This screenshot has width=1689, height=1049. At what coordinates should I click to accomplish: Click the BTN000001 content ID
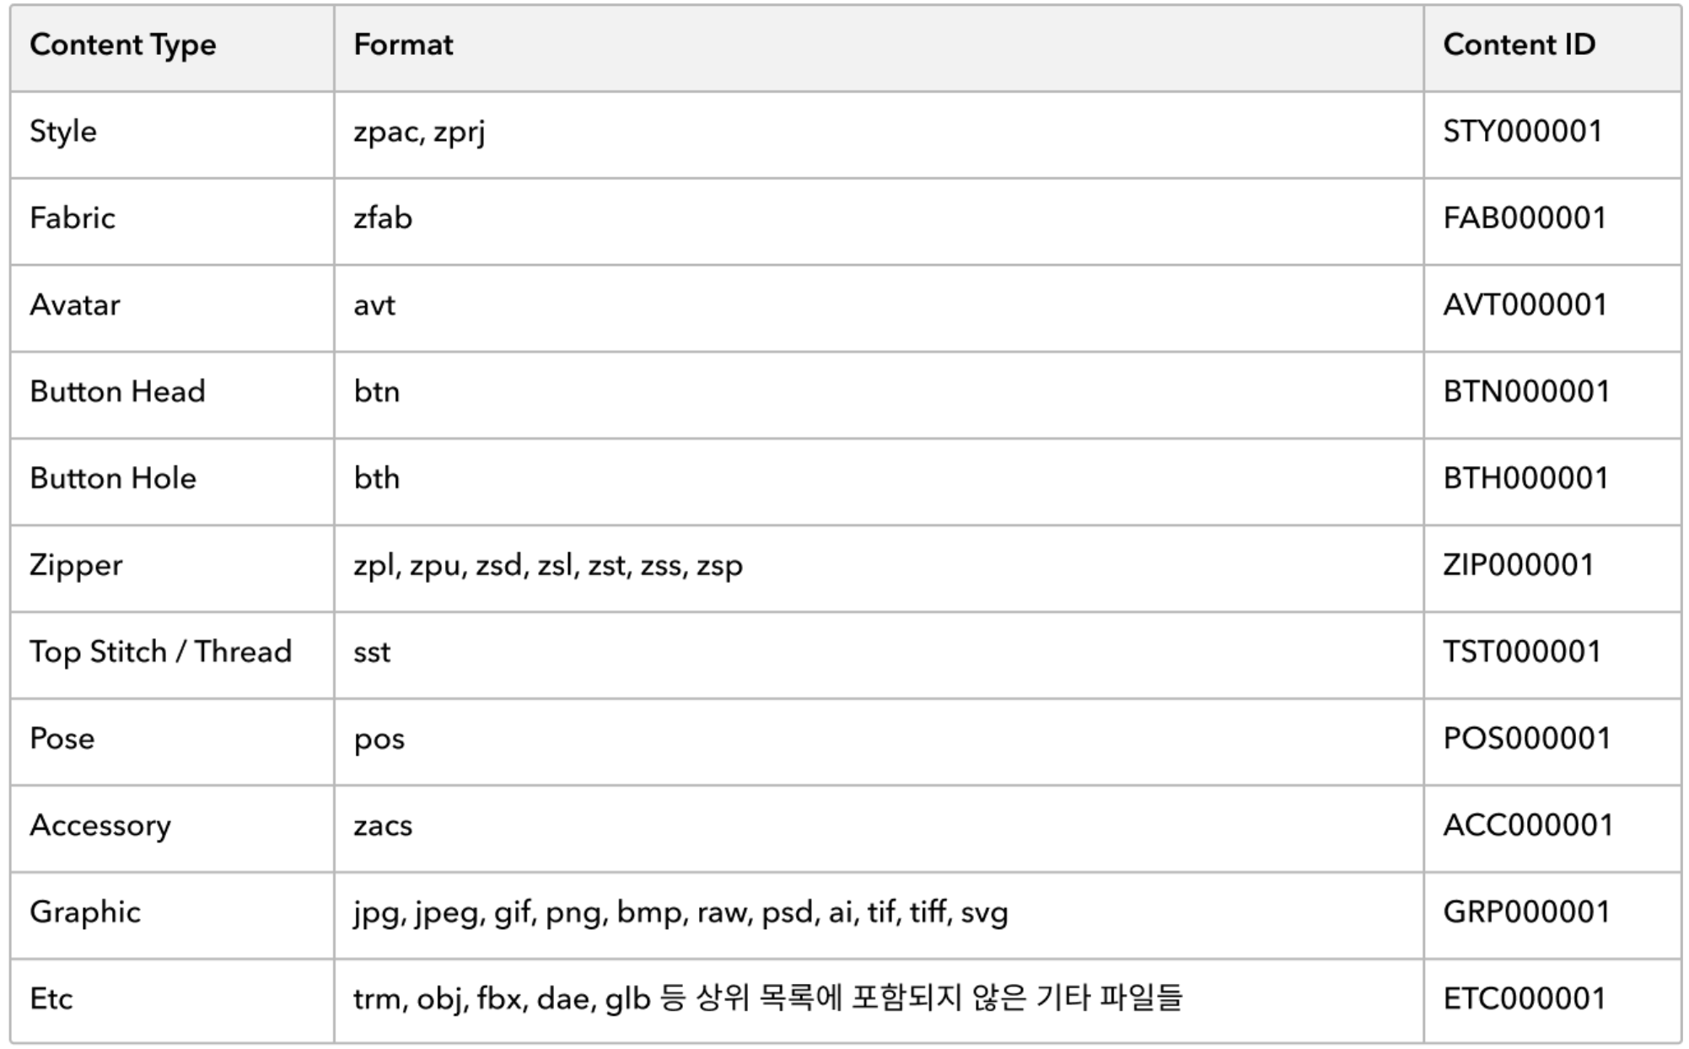click(1526, 392)
